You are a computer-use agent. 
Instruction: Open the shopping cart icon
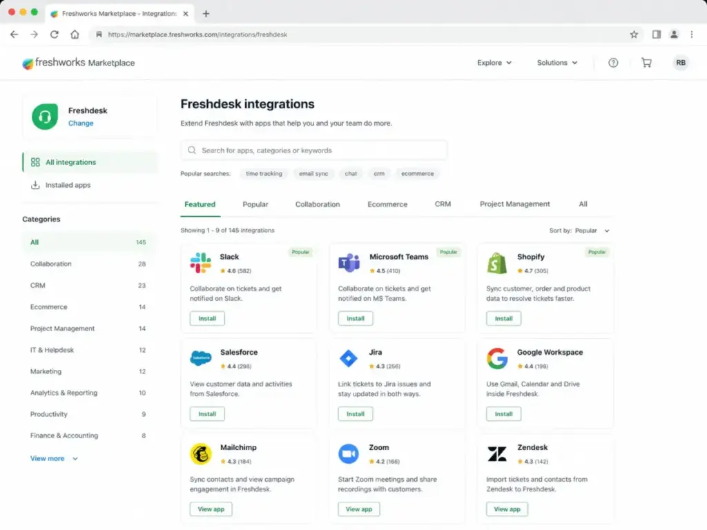coord(646,63)
